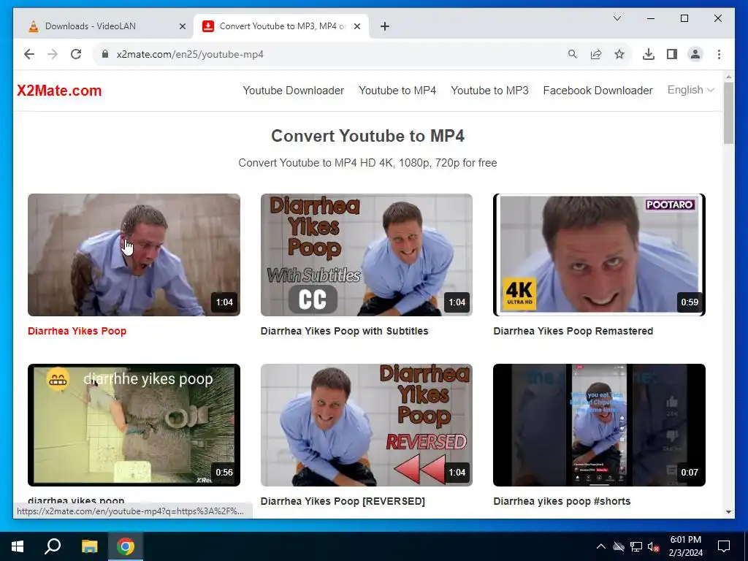Image resolution: width=748 pixels, height=561 pixels.
Task: Open the #shorts 0:07 video thumbnail
Action: (x=599, y=425)
